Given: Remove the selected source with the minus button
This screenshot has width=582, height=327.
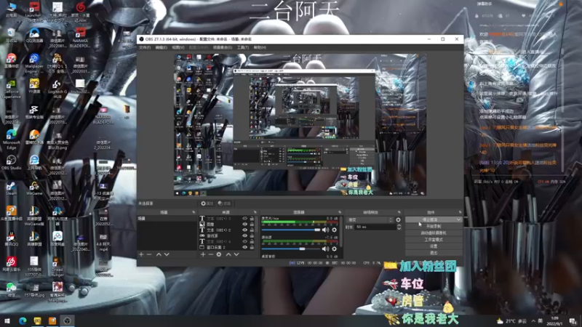Looking at the screenshot, I should pos(211,254).
